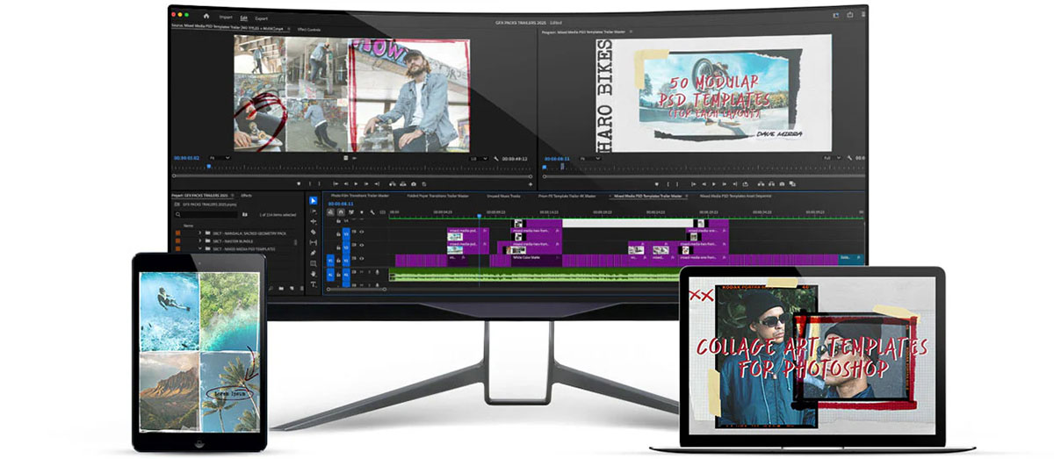
Task: Switch to the Export workspace tab
Action: point(262,18)
